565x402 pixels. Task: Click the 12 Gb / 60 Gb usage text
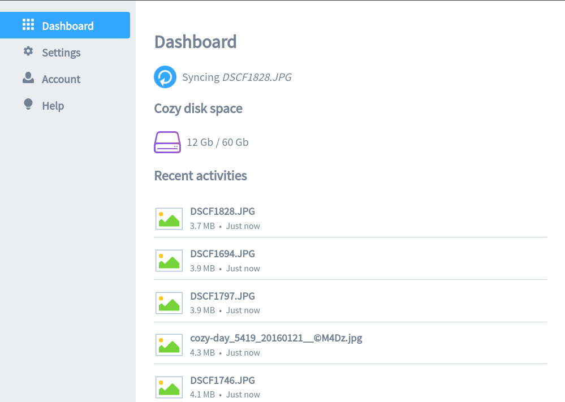pyautogui.click(x=218, y=142)
